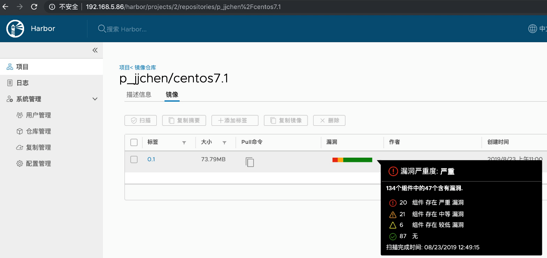Viewport: 547px width, 258px height.
Task: Click the 配置管理 gear icon
Action: (19, 164)
